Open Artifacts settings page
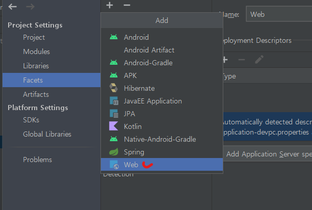 tap(51, 94)
